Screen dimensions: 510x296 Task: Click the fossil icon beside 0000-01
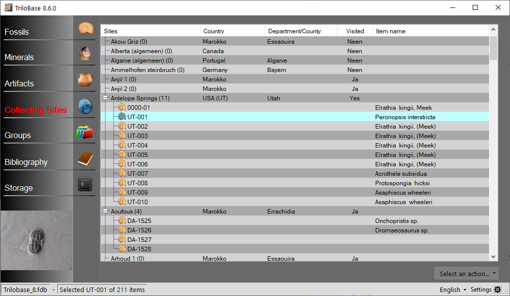[x=122, y=107]
